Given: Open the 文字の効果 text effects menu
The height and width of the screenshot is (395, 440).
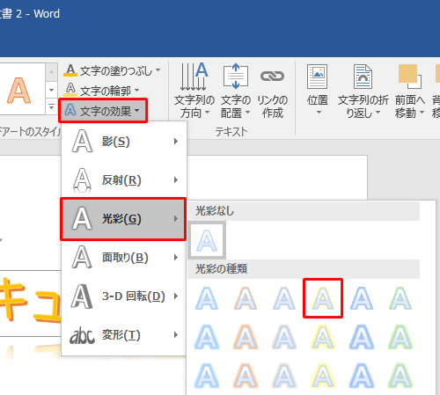Looking at the screenshot, I should click(x=103, y=111).
